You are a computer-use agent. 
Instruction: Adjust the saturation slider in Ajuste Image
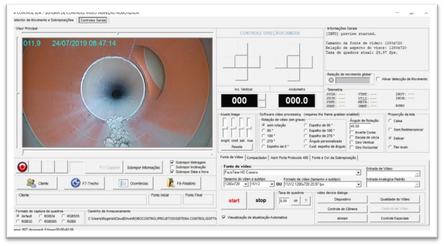click(241, 128)
